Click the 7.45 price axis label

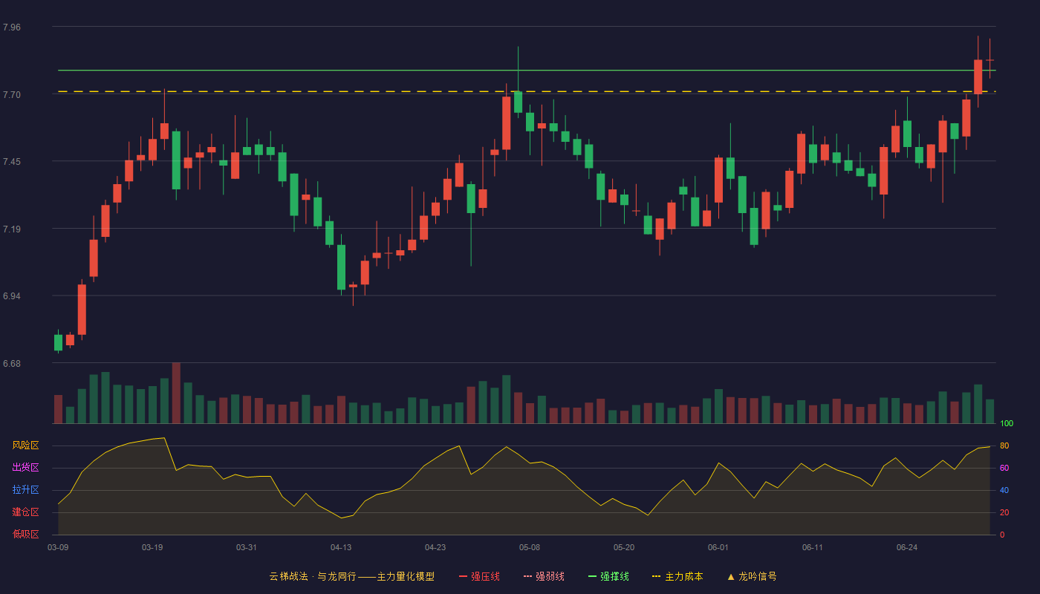(12, 162)
